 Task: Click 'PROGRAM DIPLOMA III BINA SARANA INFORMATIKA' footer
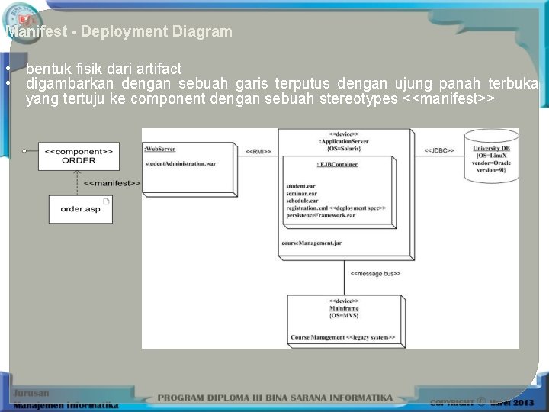coord(274,398)
